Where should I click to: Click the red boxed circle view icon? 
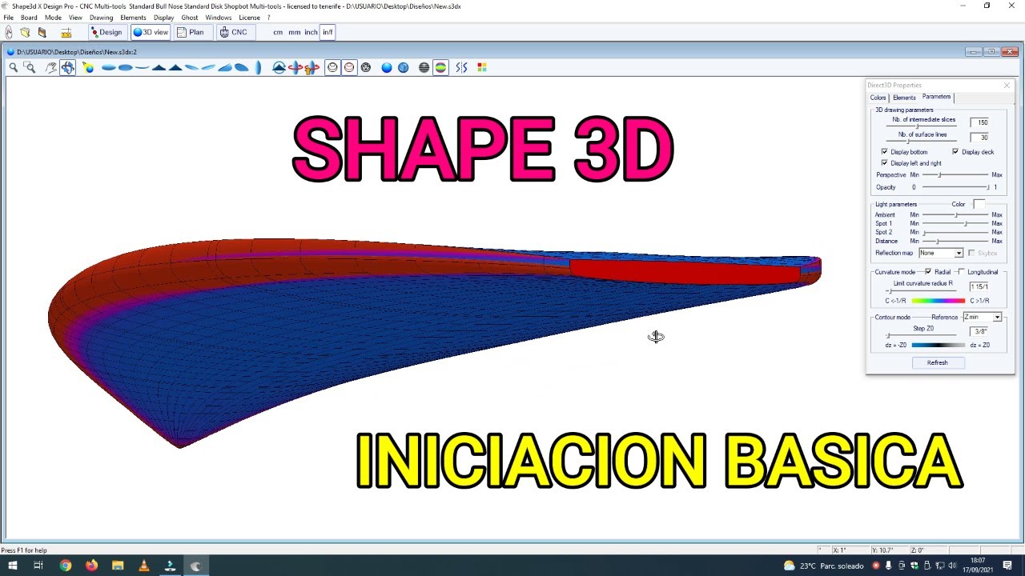349,68
